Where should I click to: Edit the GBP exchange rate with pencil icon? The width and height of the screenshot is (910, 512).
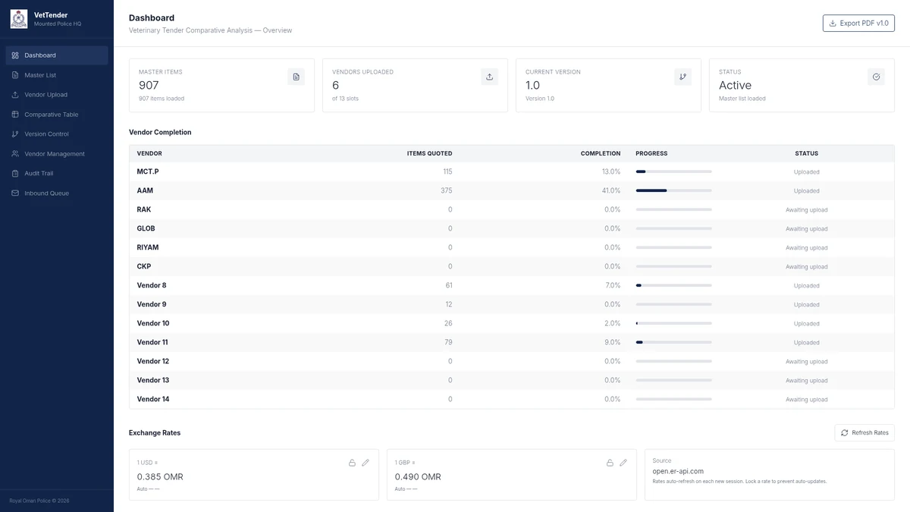(x=623, y=463)
